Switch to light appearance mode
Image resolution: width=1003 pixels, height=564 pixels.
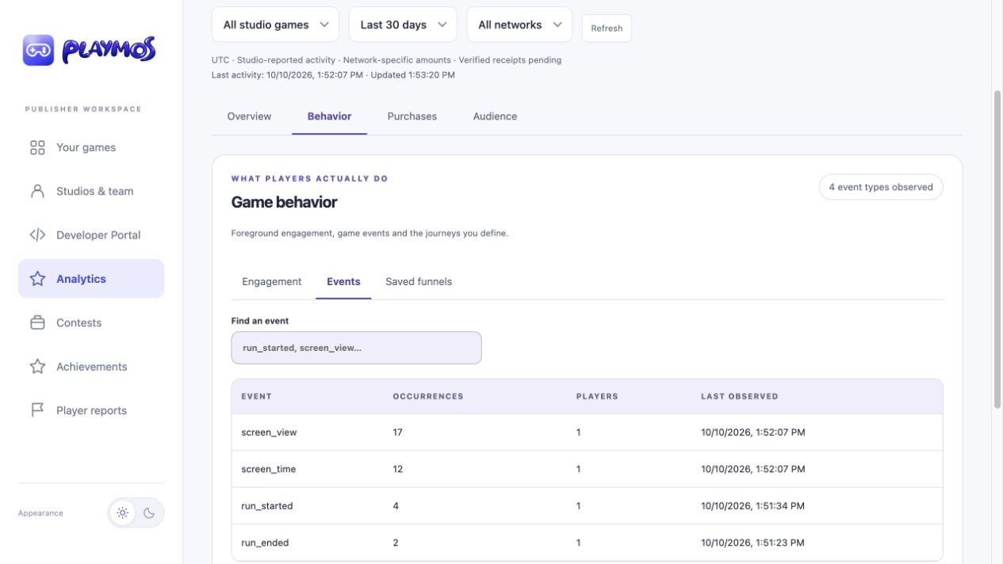pos(123,513)
